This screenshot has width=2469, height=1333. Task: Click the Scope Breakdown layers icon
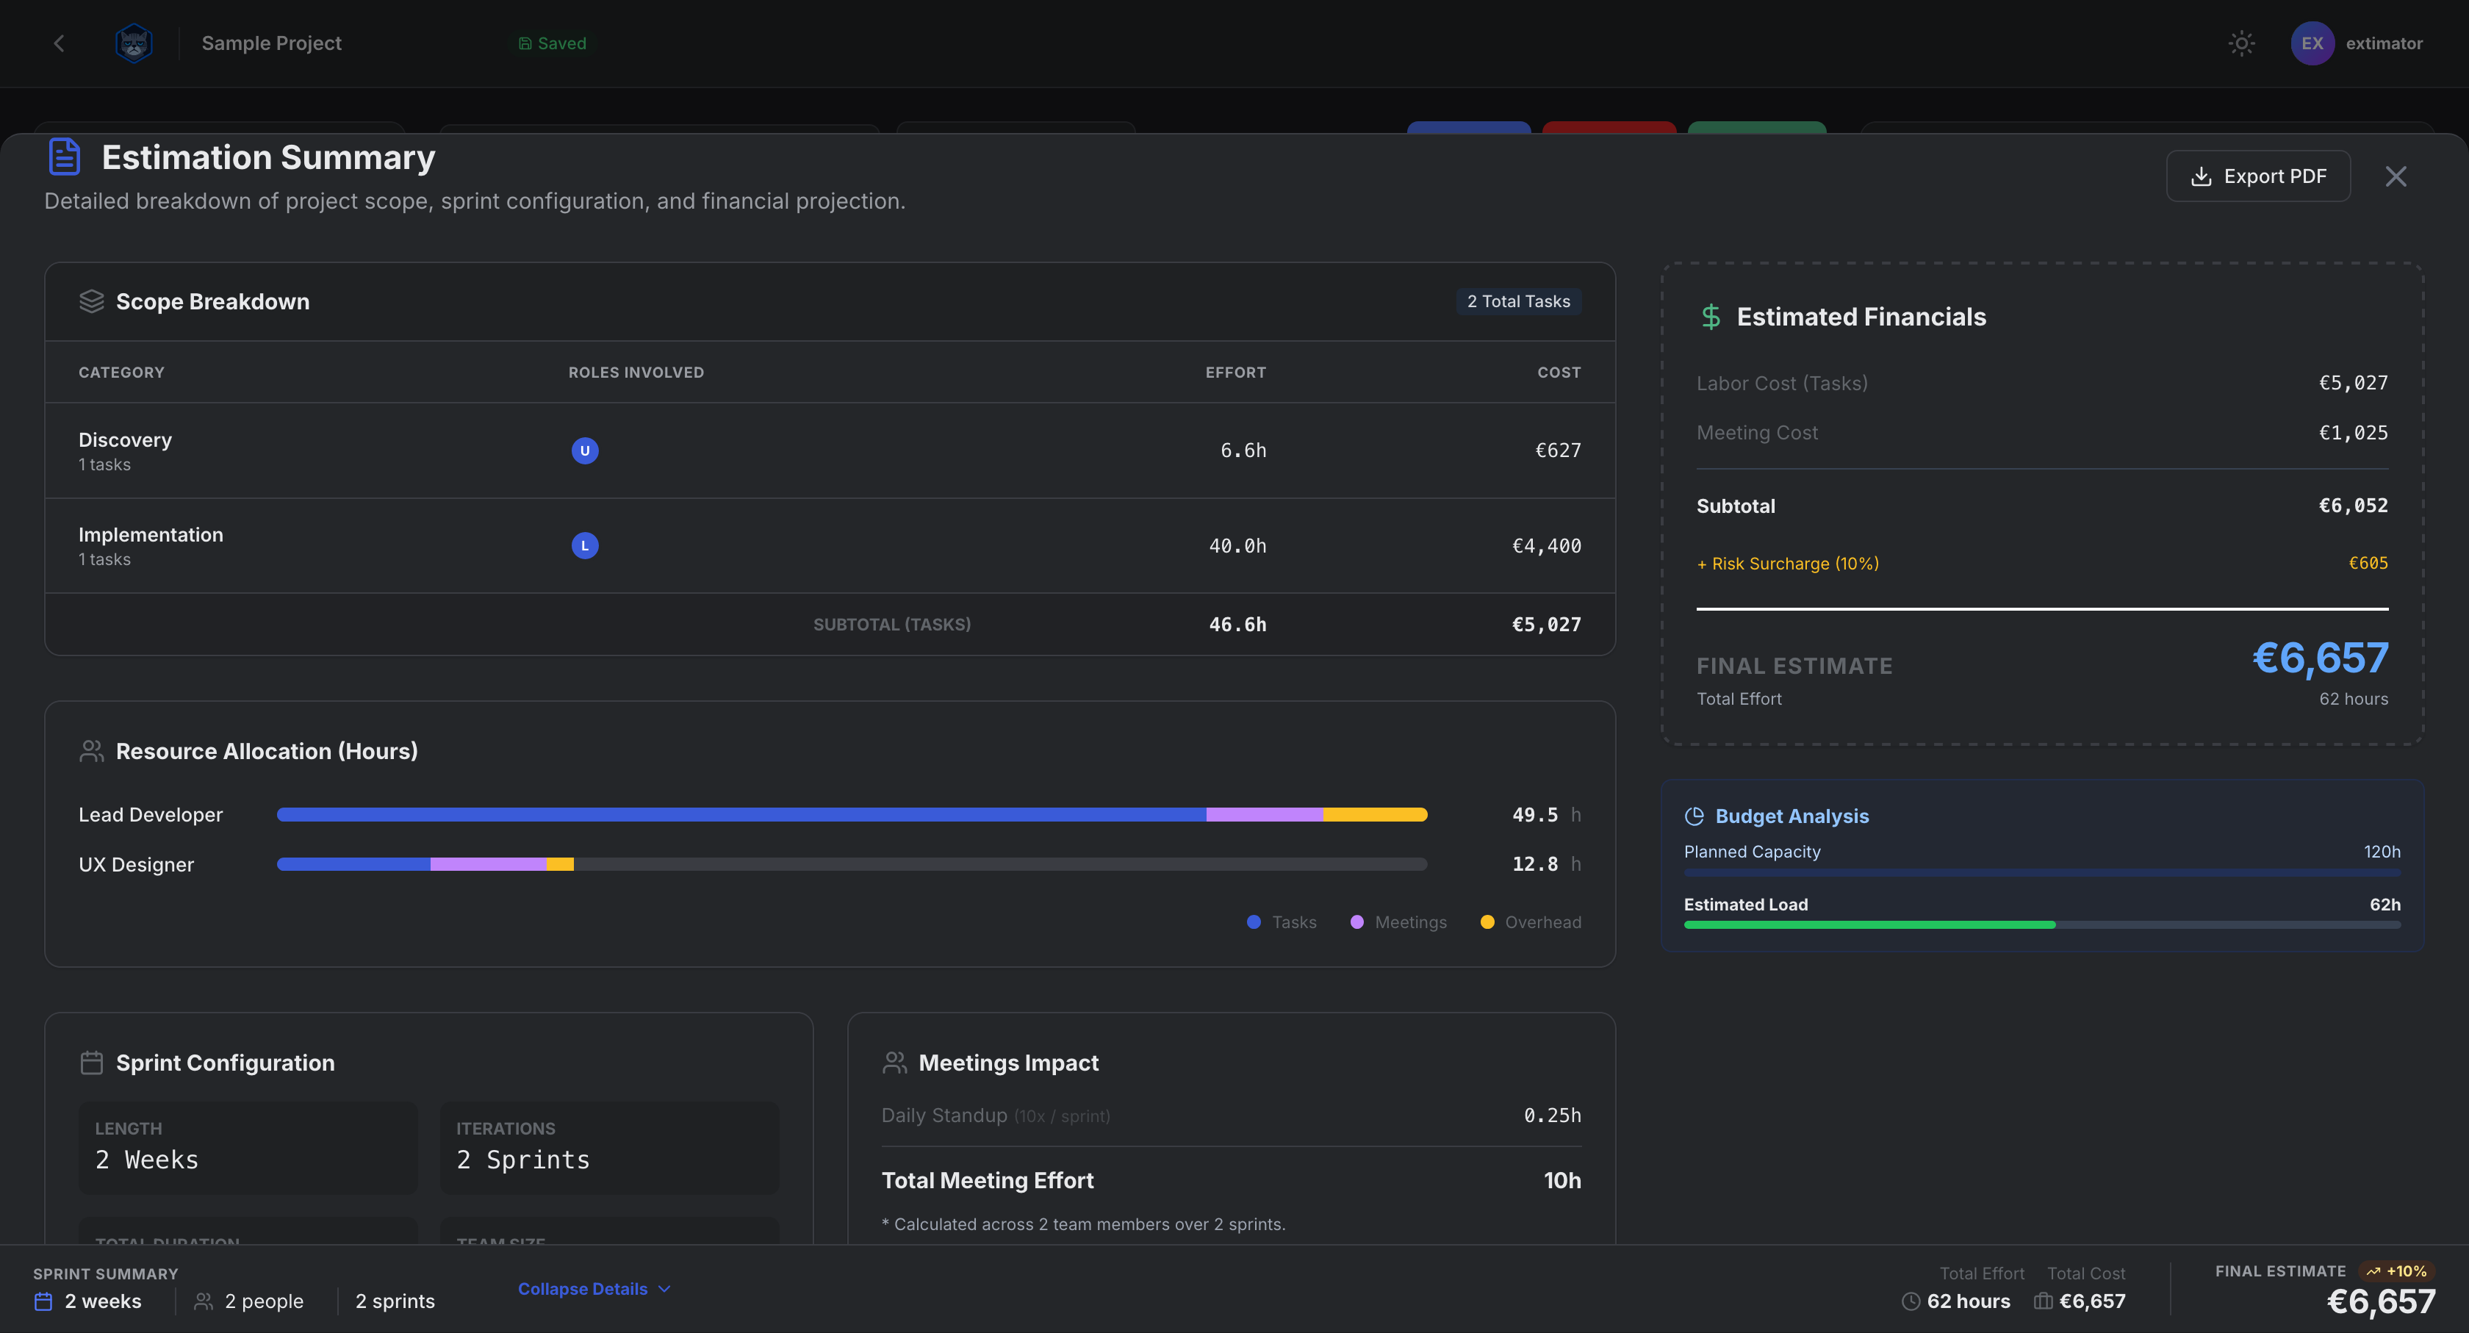coord(91,301)
